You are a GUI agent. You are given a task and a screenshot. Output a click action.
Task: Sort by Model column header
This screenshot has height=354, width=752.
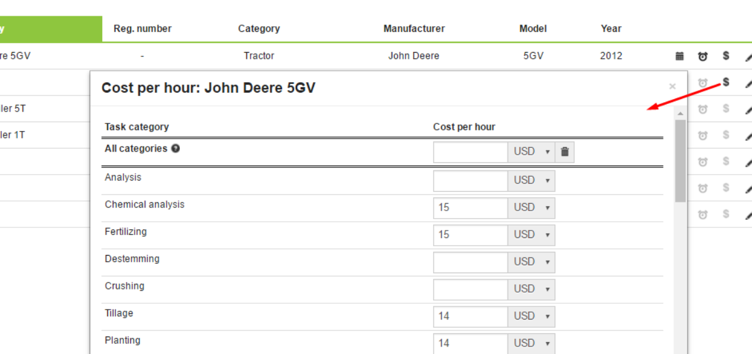(533, 28)
